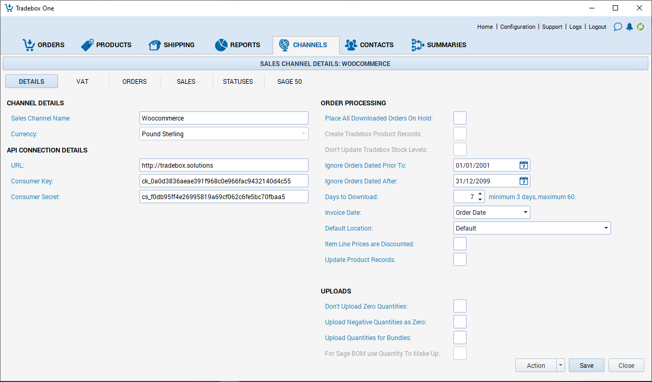This screenshot has height=382, width=652.
Task: Click the Logout link
Action: coord(598,27)
